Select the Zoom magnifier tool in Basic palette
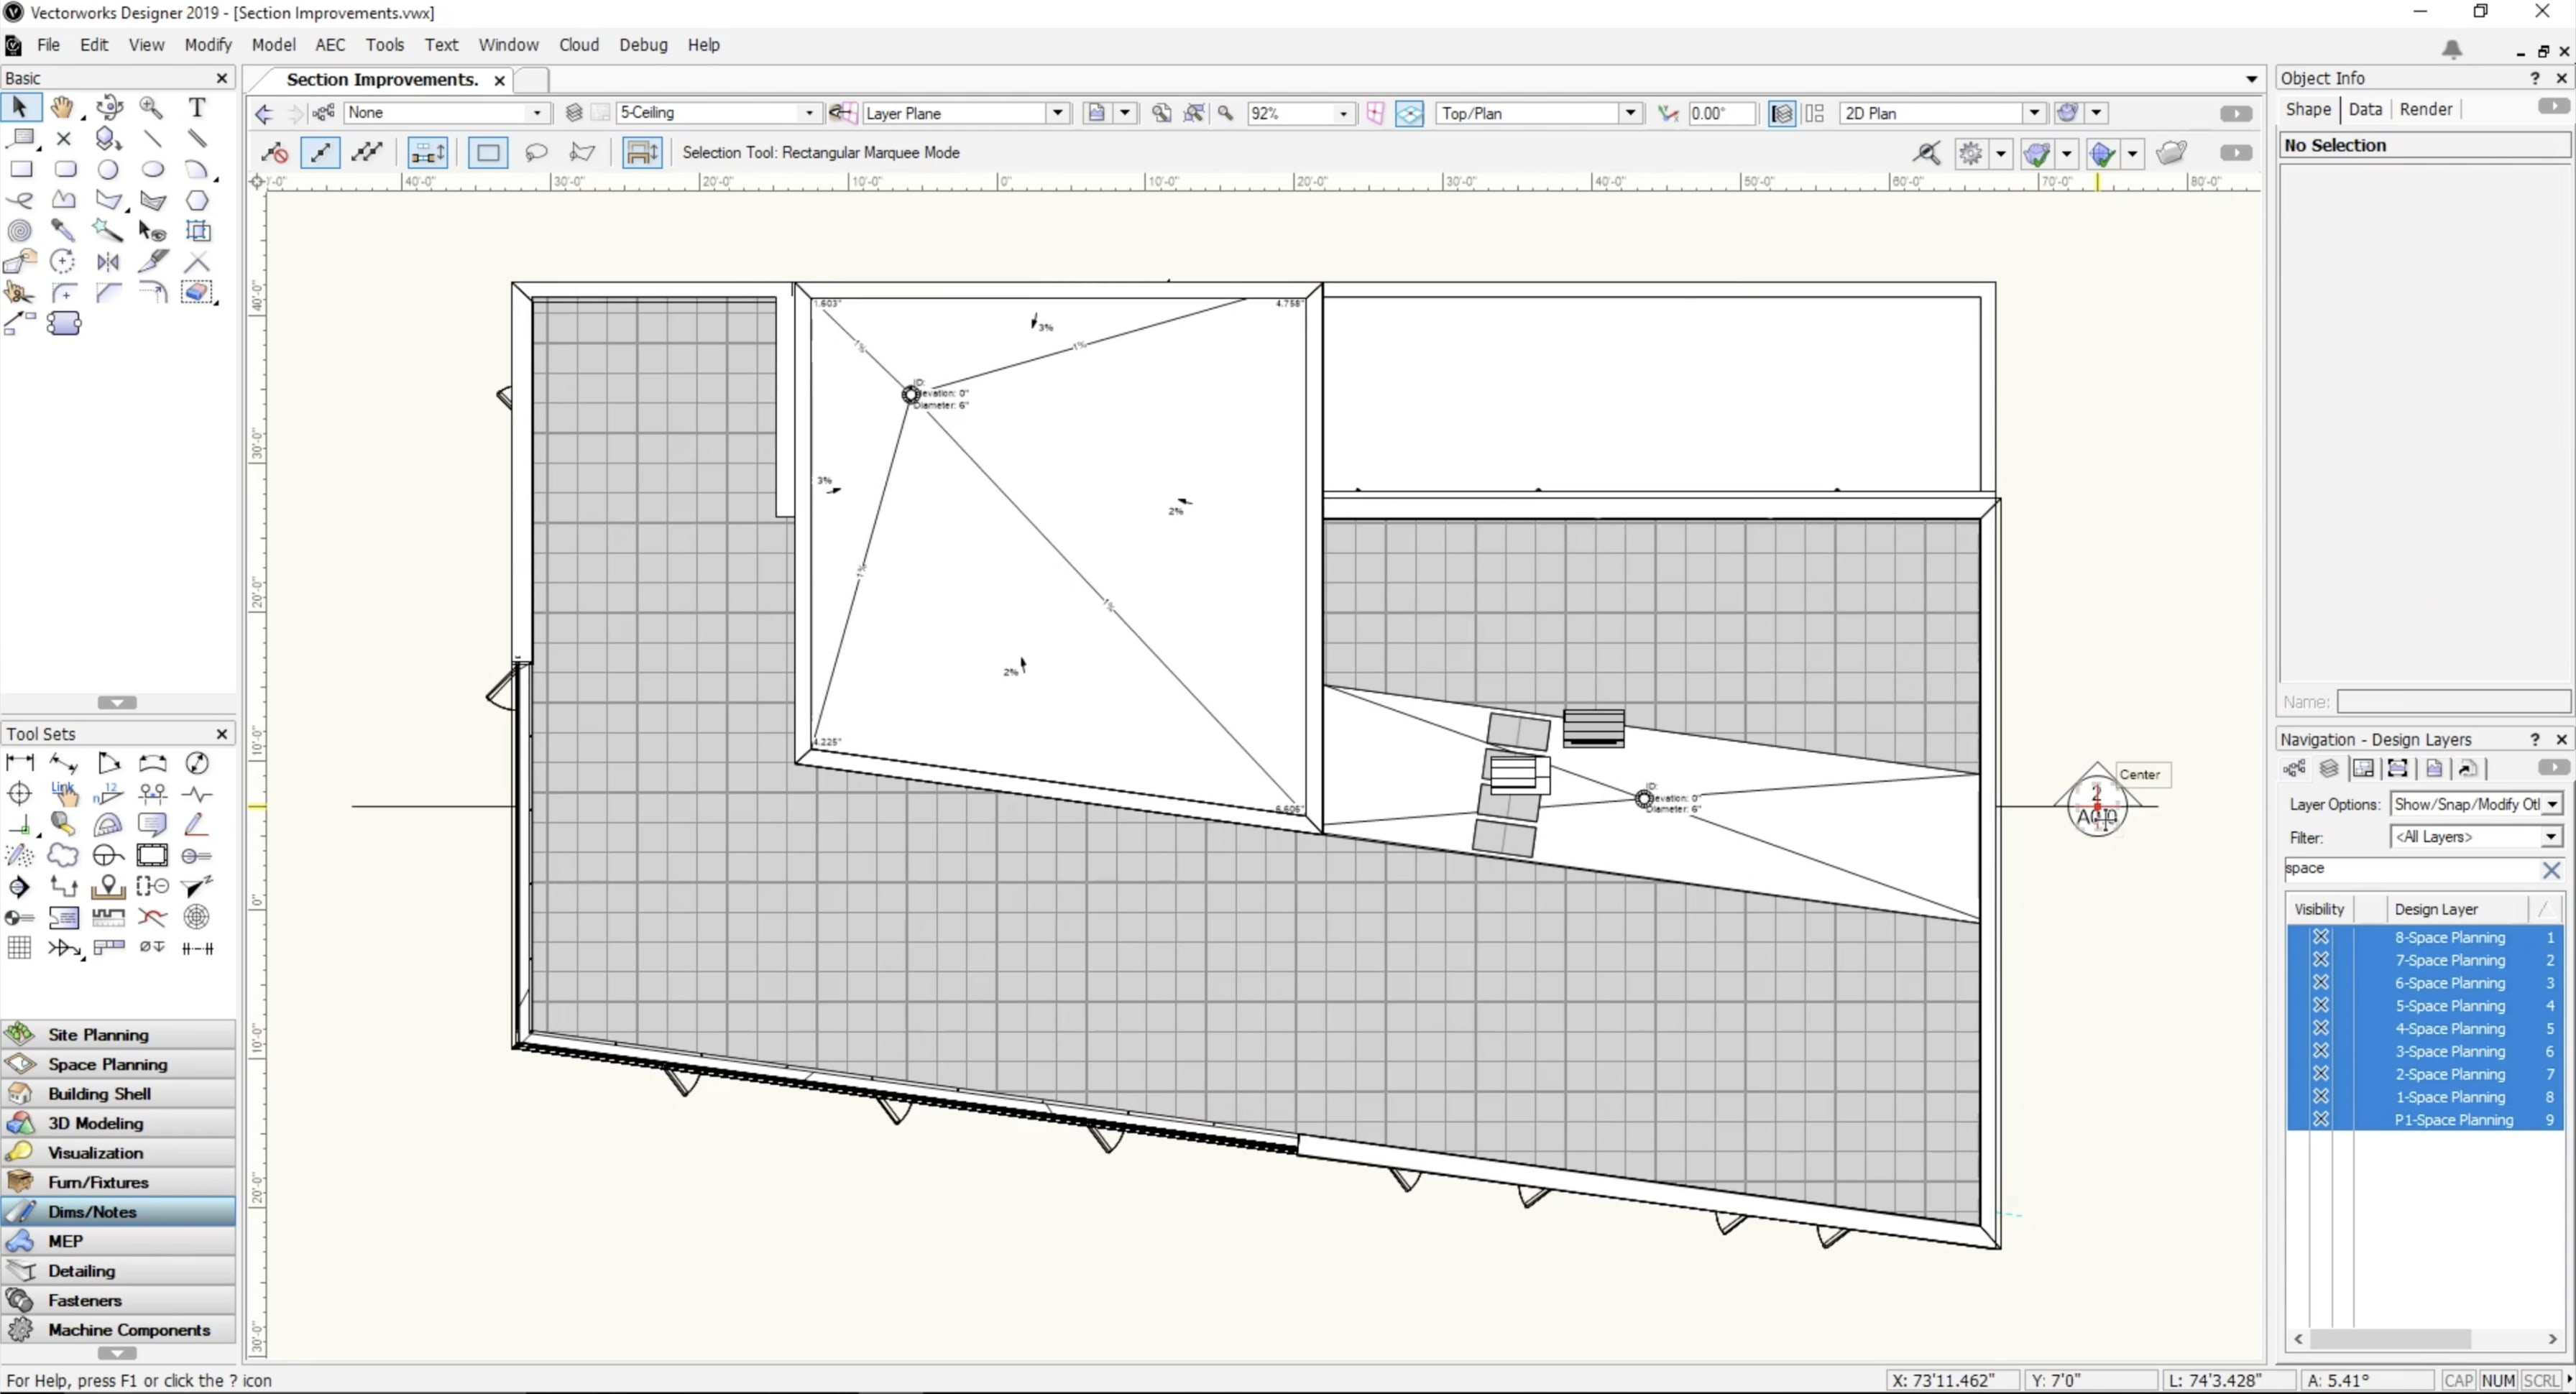The image size is (2576, 1394). click(152, 107)
